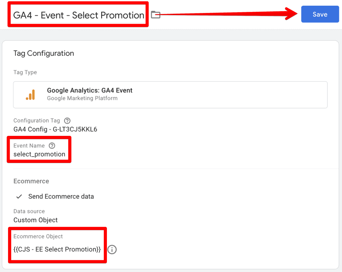The height and width of the screenshot is (272, 342).
Task: Open the folder icon beside the tag name
Action: (156, 15)
